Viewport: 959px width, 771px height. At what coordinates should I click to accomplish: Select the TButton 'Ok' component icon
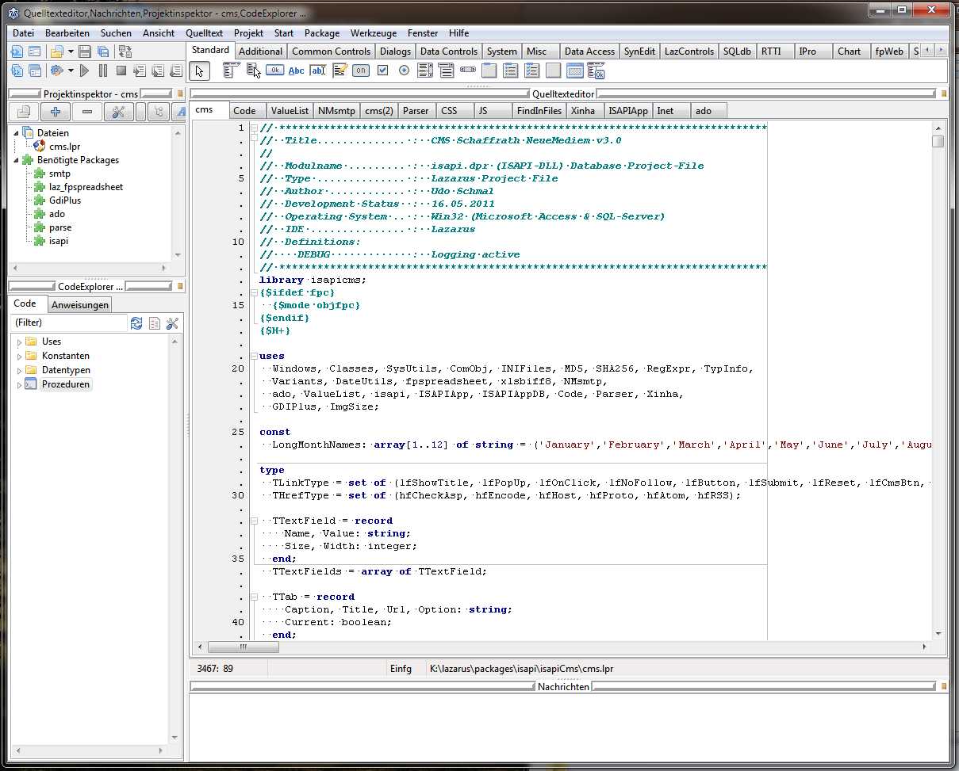(x=274, y=71)
